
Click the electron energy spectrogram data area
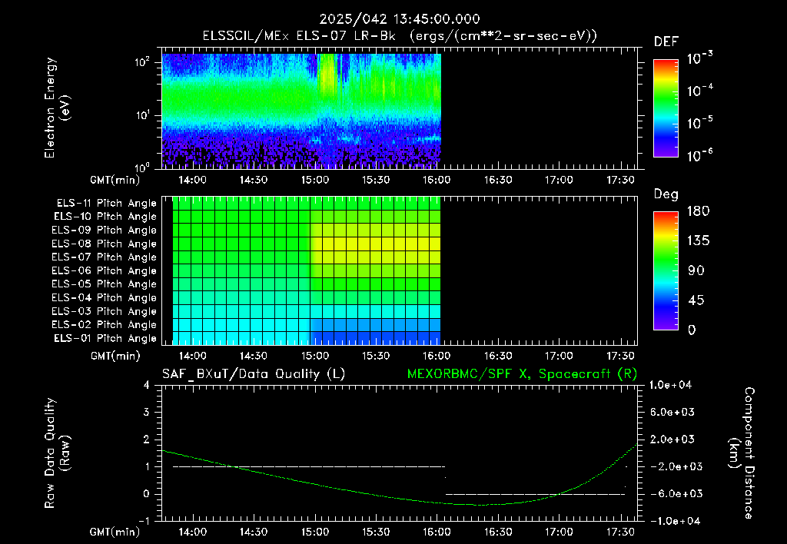pyautogui.click(x=301, y=111)
